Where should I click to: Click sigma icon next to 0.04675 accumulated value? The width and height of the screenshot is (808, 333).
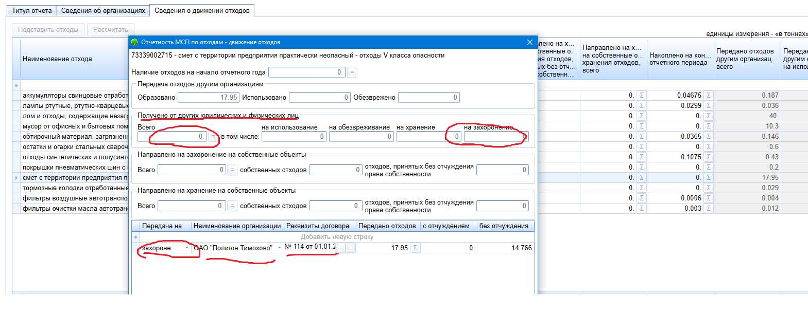point(709,96)
